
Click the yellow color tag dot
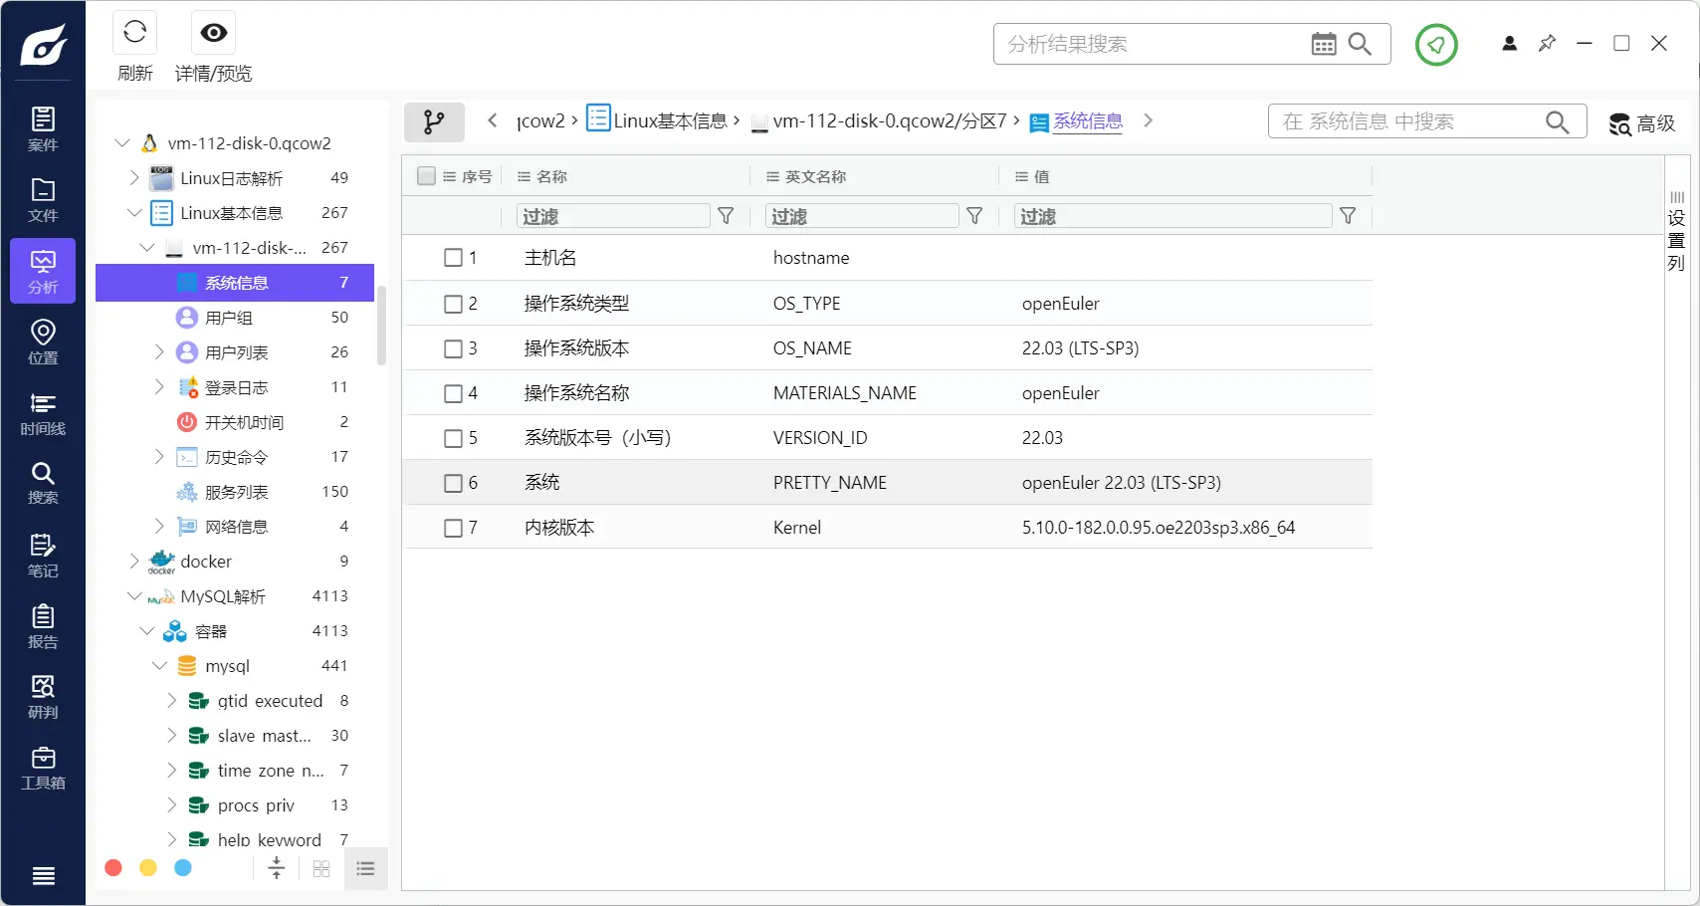(148, 868)
